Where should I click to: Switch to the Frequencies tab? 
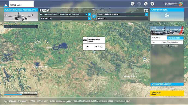click(x=175, y=38)
